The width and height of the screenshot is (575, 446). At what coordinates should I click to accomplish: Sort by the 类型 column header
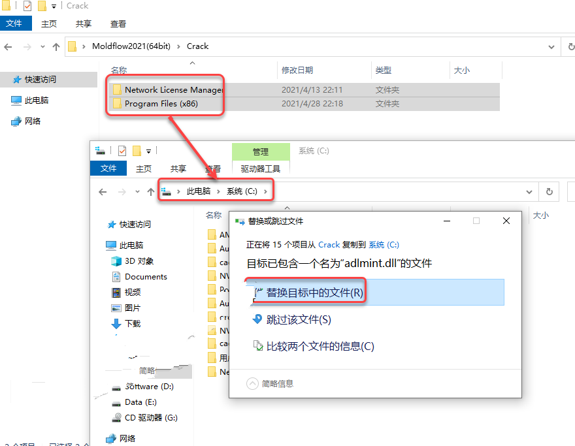(384, 71)
